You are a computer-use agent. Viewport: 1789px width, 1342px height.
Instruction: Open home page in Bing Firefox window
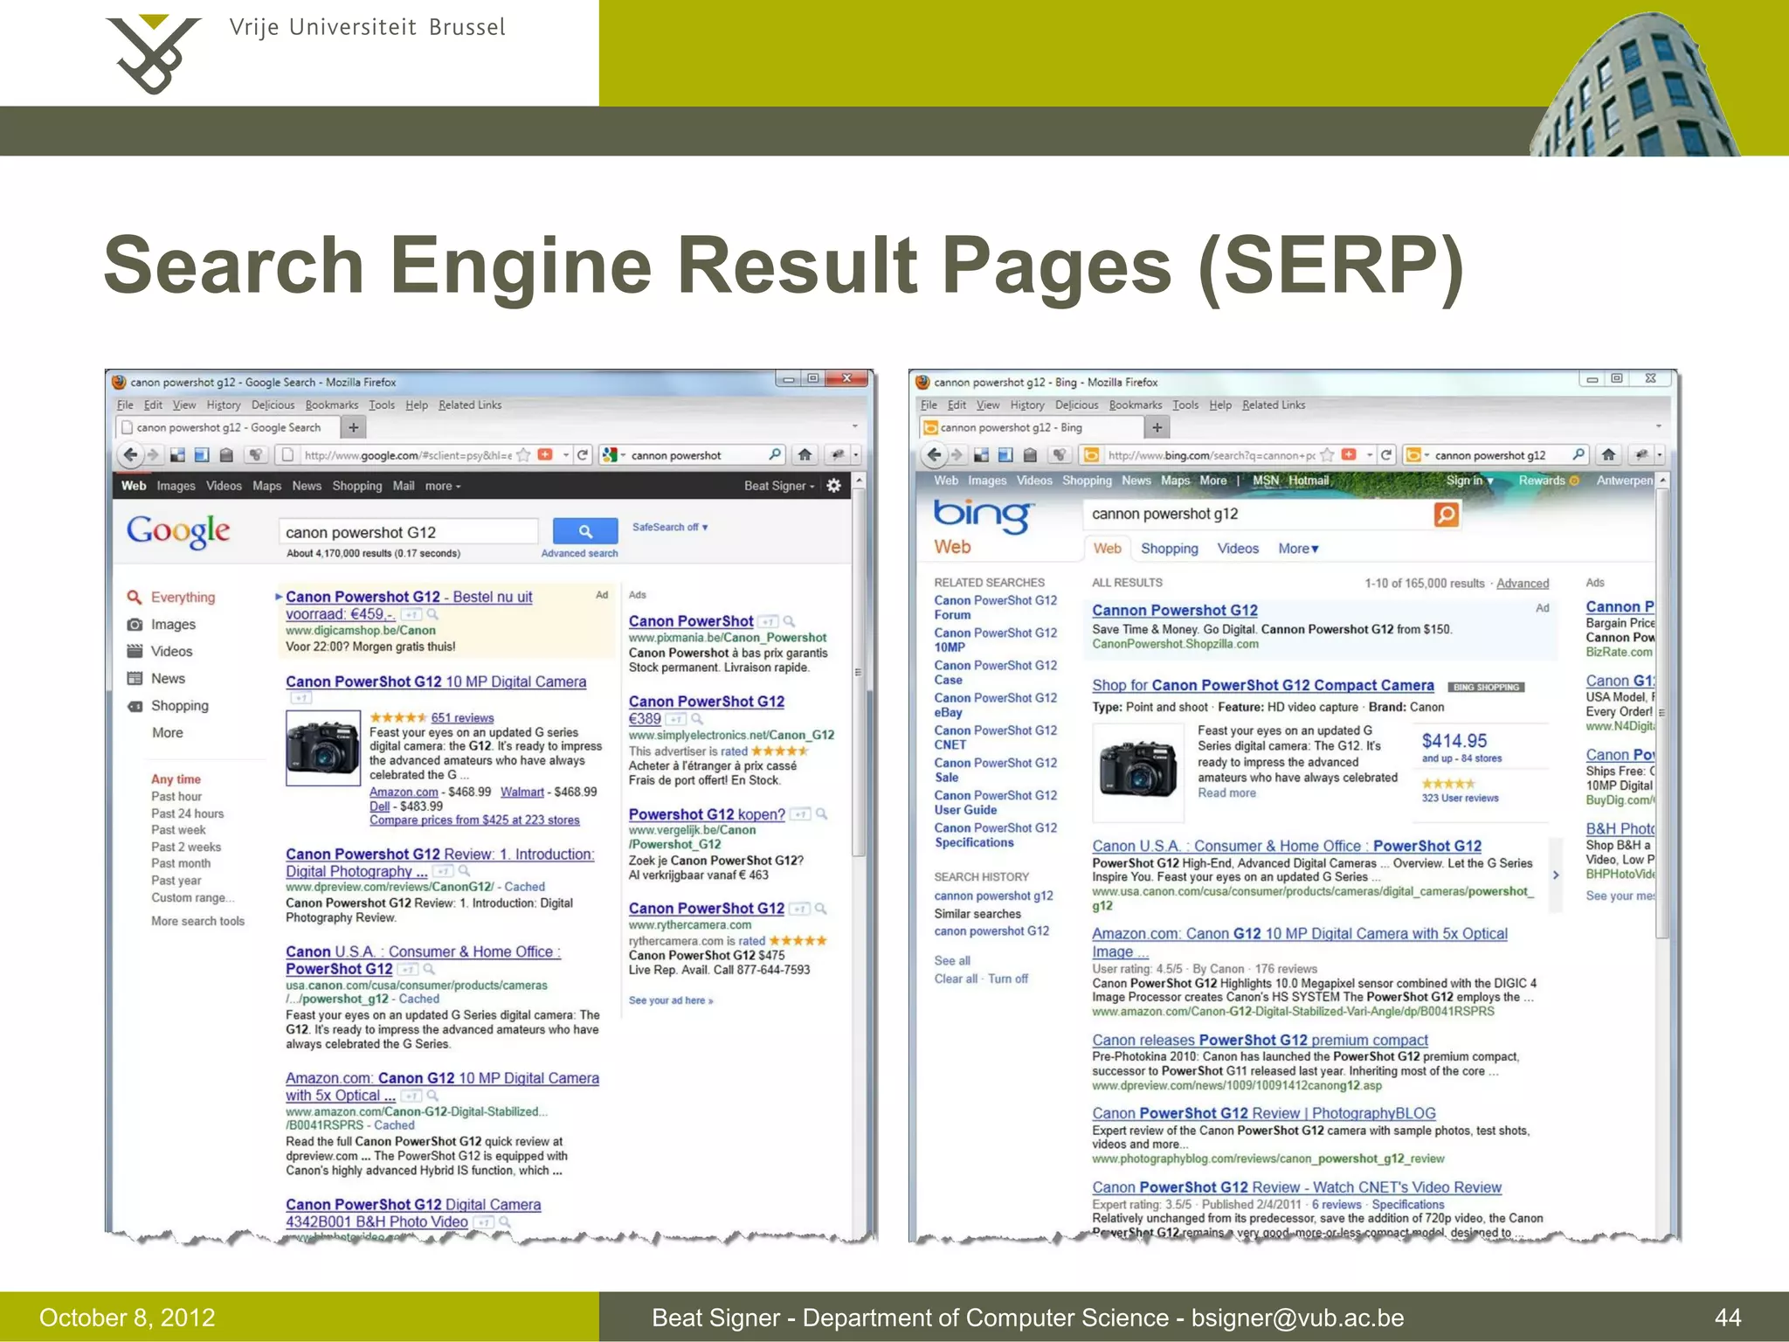coord(1608,454)
